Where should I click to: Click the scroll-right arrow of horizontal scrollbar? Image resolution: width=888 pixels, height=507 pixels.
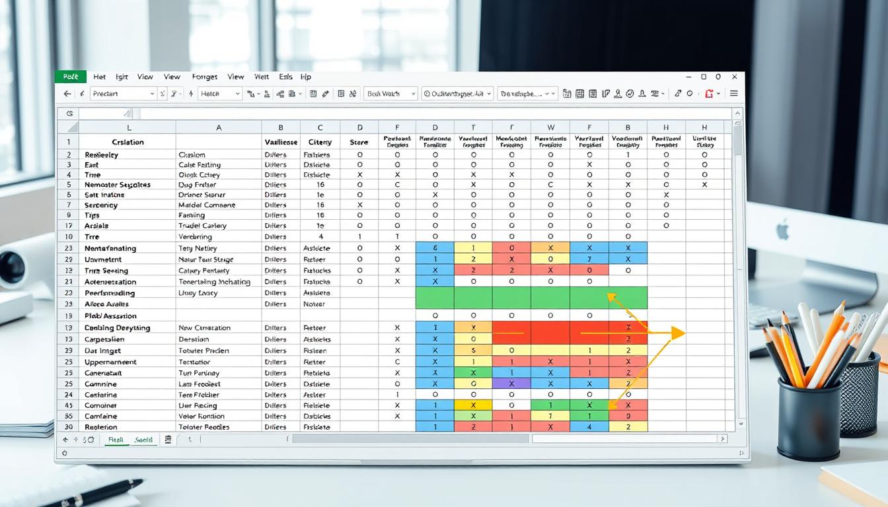pos(722,439)
